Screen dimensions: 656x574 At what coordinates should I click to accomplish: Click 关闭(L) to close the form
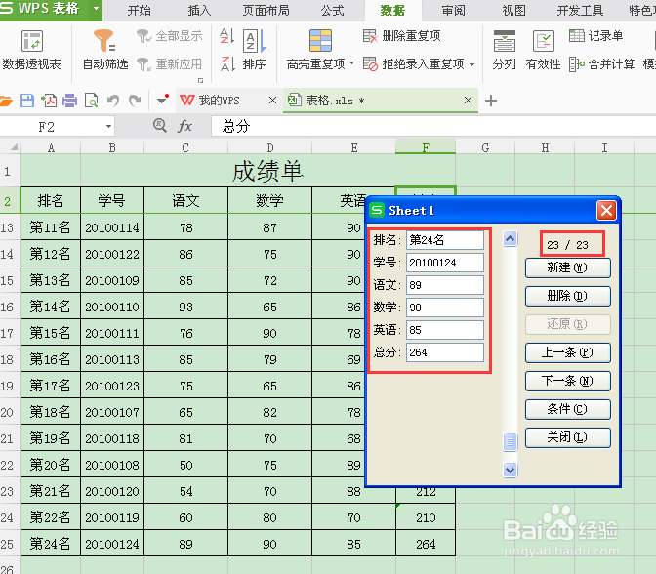[568, 437]
